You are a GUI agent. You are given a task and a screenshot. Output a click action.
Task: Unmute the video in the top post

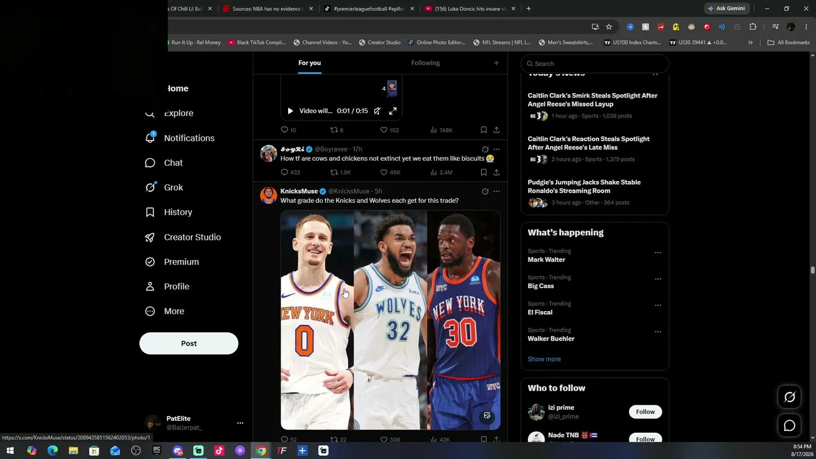click(x=377, y=111)
